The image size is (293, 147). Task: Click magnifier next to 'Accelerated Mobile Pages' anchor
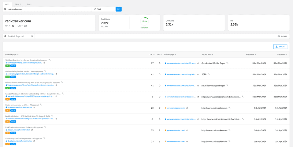tap(227, 63)
